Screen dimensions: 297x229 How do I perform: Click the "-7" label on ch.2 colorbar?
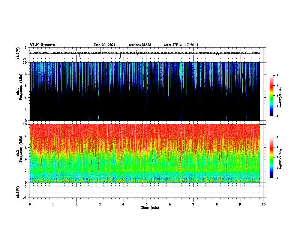tap(277, 178)
